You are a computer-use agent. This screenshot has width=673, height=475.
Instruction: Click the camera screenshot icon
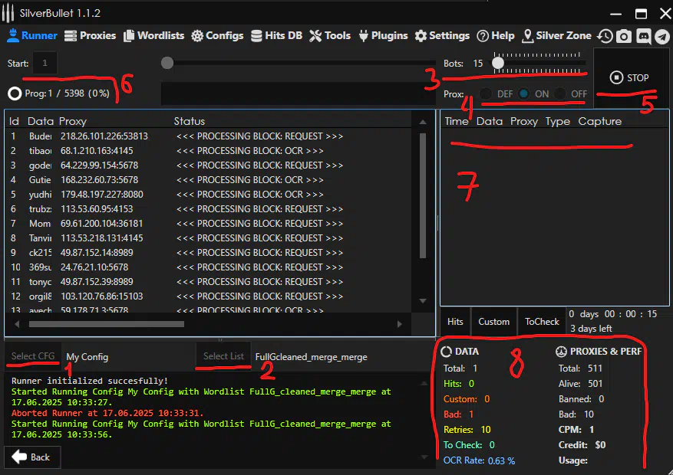pos(624,37)
